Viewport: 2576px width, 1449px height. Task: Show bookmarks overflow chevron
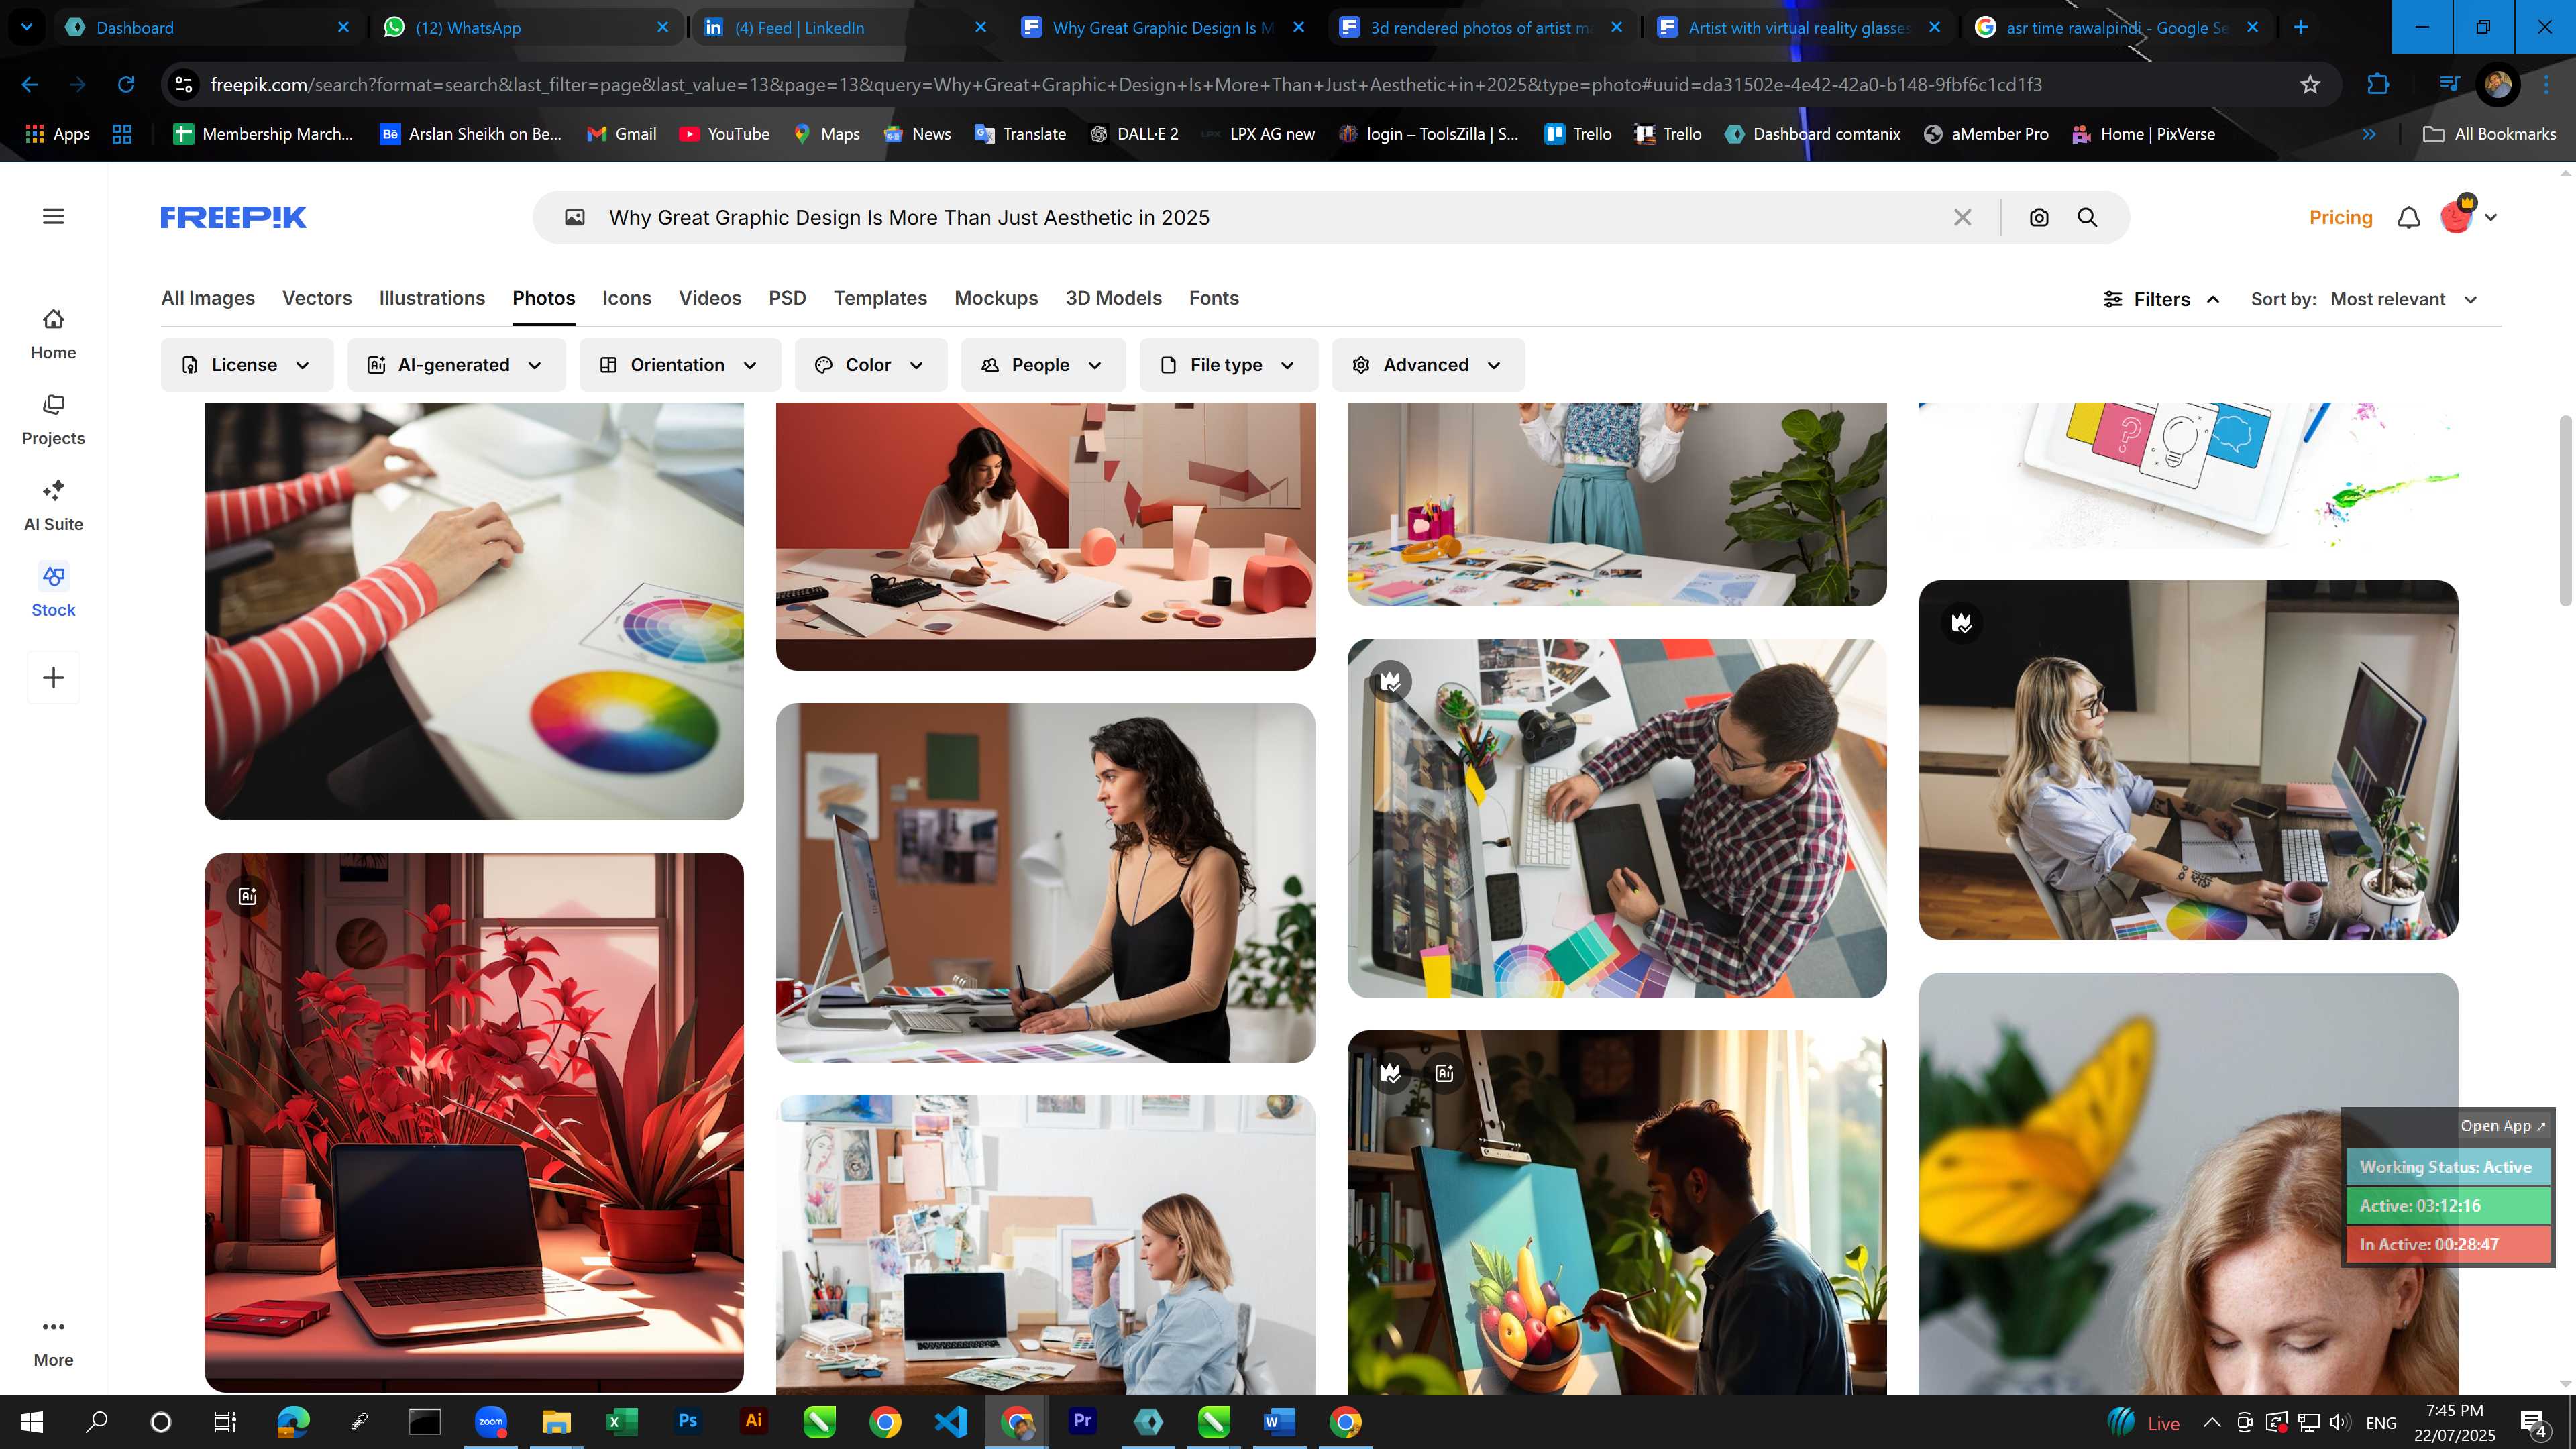coord(2369,134)
